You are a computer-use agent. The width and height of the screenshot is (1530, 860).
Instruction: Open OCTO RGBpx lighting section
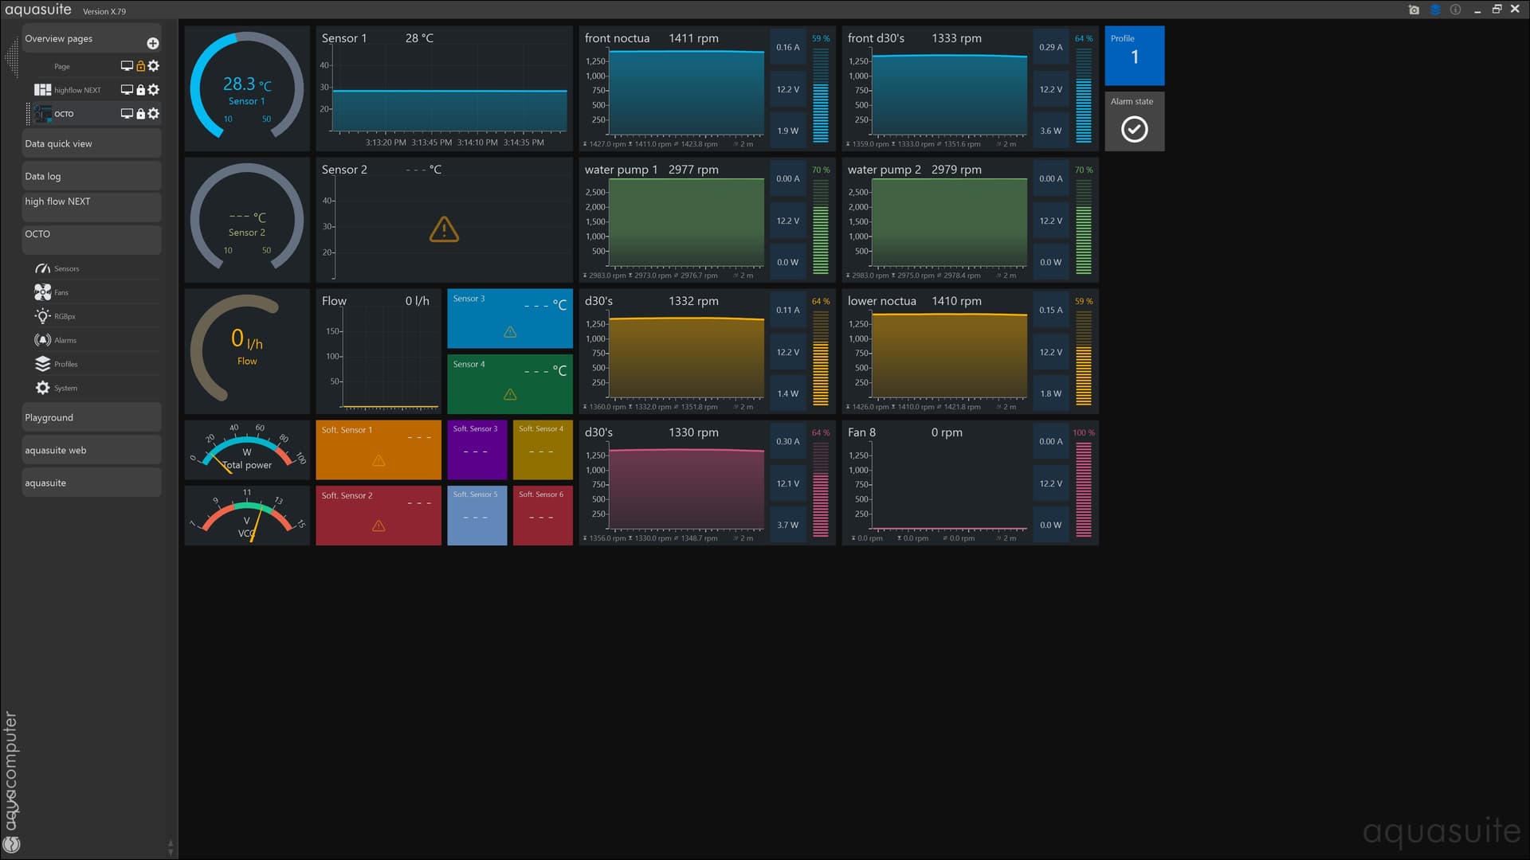[x=65, y=316]
